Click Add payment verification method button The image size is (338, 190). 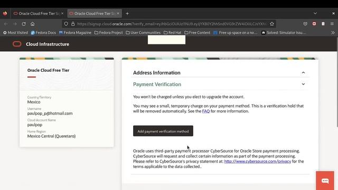(163, 131)
